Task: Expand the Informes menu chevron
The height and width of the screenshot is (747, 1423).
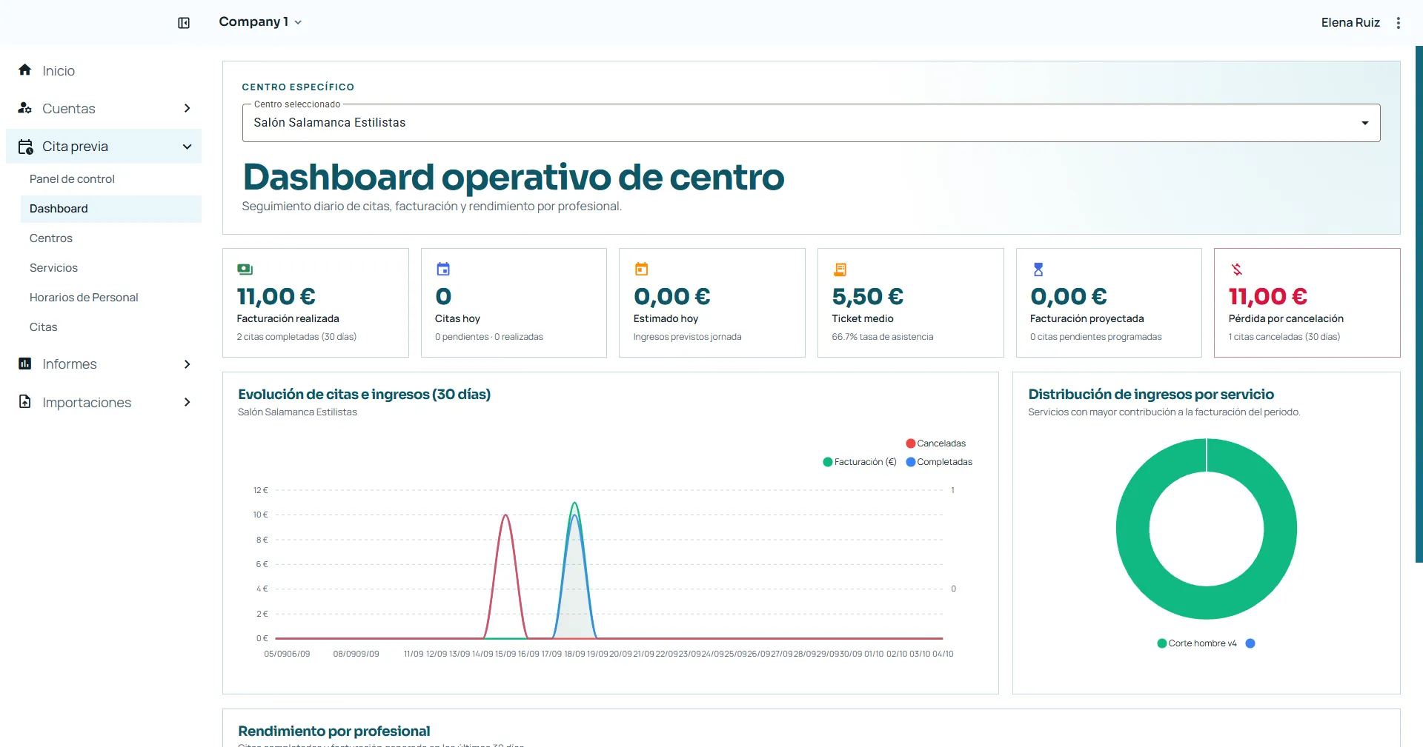Action: (187, 364)
